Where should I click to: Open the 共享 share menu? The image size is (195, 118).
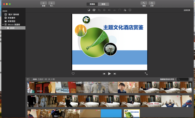pyautogui.click(x=152, y=3)
